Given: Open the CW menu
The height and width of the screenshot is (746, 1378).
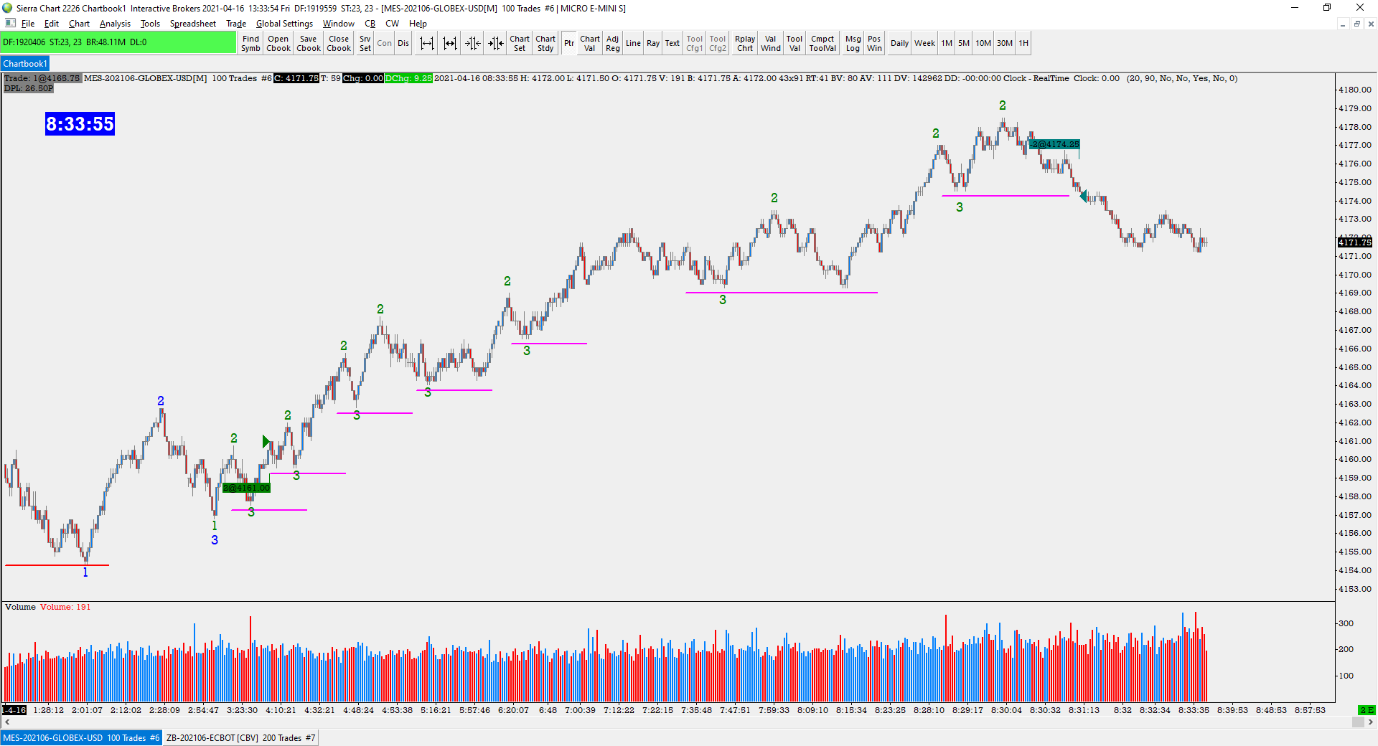Looking at the screenshot, I should pos(393,24).
